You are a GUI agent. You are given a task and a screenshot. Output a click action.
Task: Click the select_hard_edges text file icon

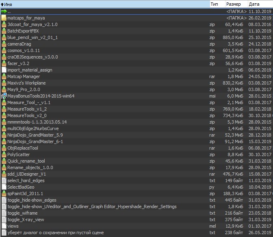[x=4, y=180]
